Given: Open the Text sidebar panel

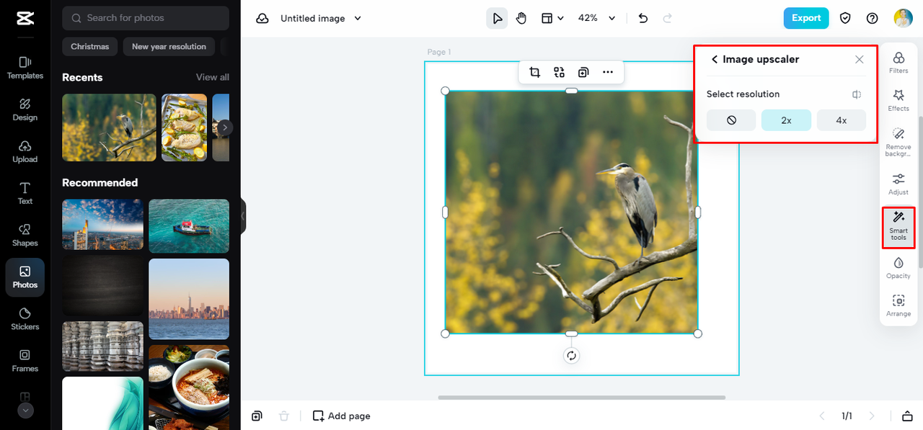Looking at the screenshot, I should click(x=25, y=193).
